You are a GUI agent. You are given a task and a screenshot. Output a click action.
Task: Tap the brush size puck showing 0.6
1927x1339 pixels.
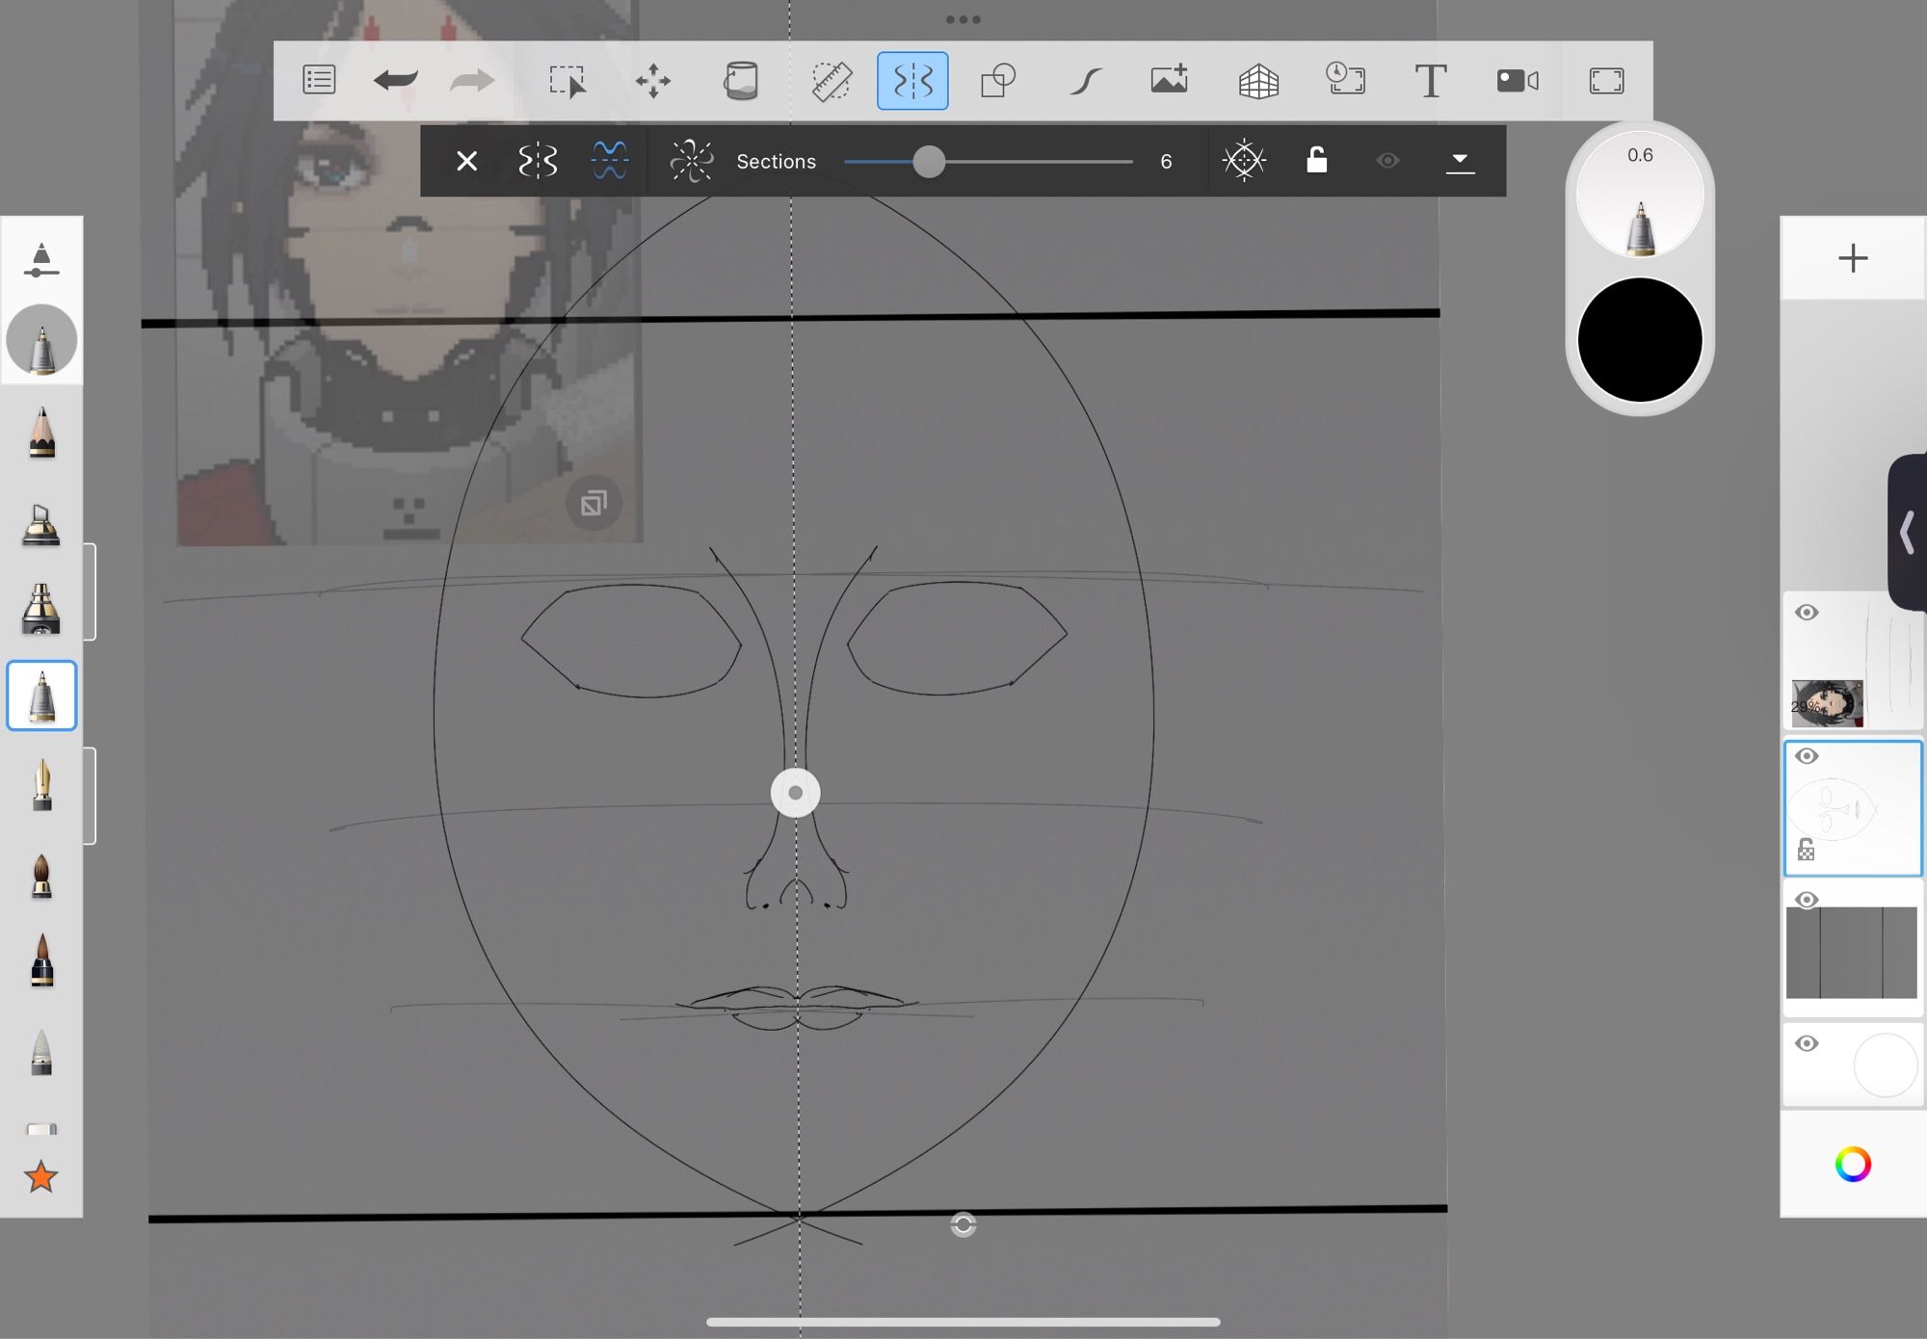(1640, 194)
